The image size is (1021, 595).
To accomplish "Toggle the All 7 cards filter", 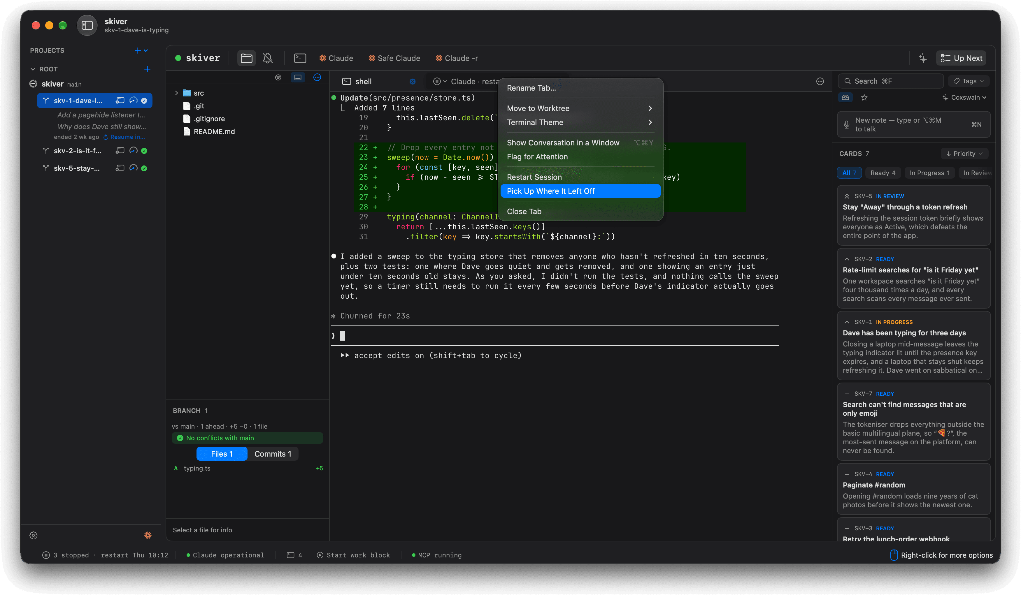I will 849,173.
